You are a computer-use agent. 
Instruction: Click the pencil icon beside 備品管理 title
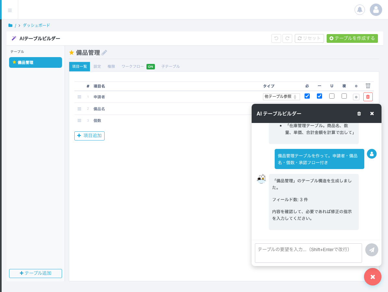point(105,53)
